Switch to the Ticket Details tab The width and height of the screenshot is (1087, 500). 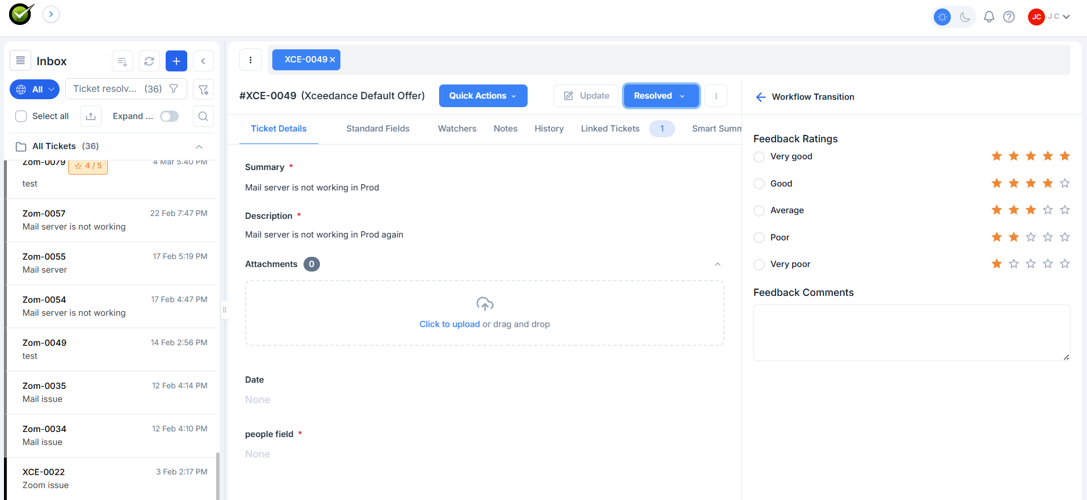click(279, 129)
